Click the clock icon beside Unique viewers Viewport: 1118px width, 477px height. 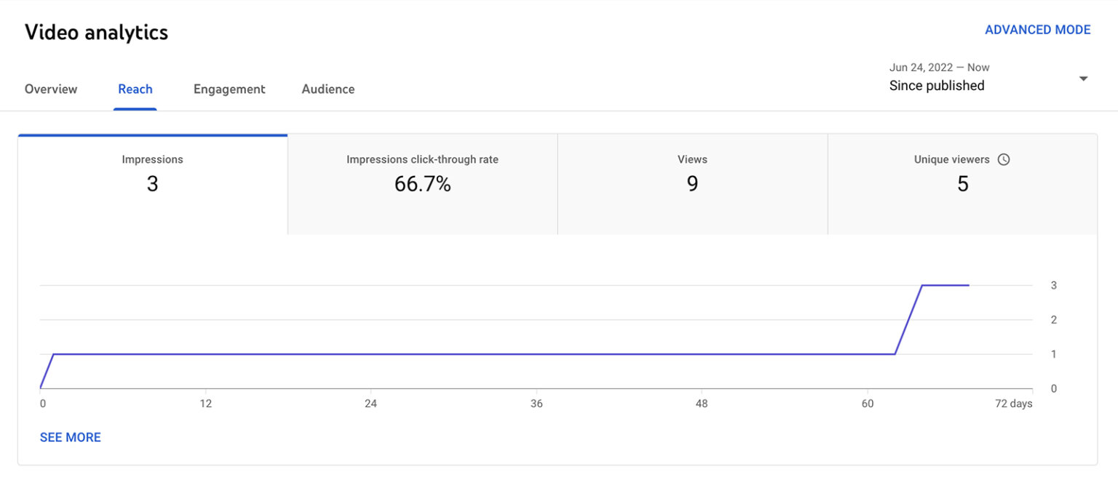coord(1004,159)
